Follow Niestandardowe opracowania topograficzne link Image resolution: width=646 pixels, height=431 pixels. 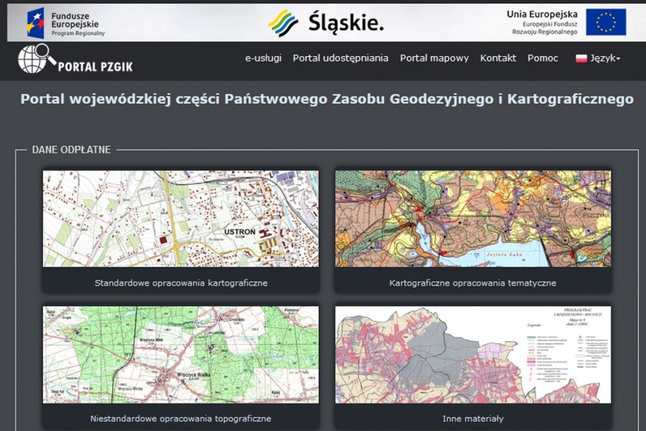(x=181, y=419)
